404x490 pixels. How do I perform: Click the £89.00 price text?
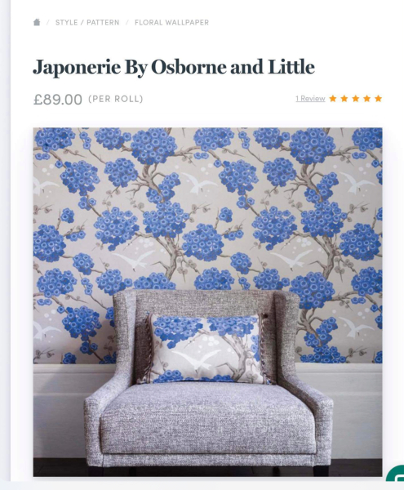tap(58, 100)
